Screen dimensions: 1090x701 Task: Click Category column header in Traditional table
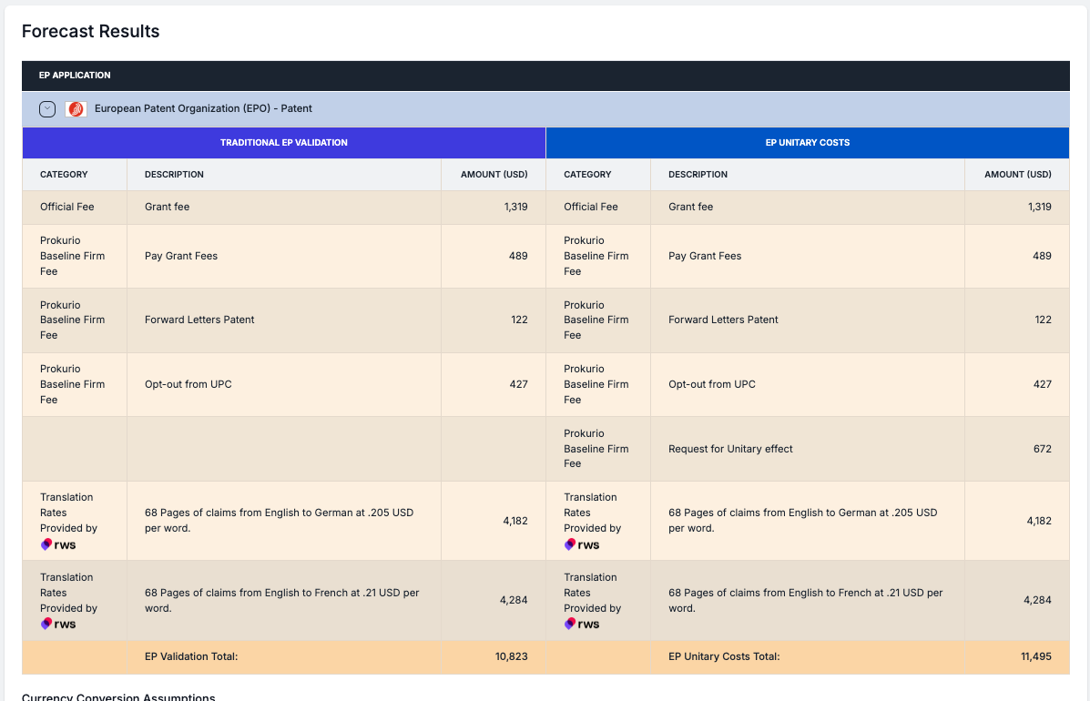pyautogui.click(x=64, y=175)
